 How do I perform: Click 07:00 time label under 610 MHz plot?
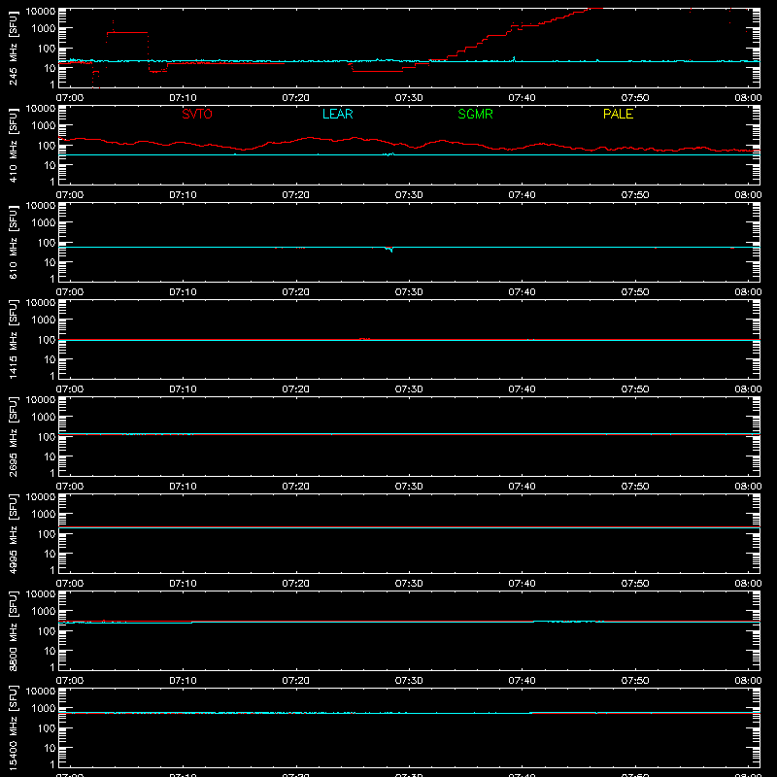coord(70,292)
